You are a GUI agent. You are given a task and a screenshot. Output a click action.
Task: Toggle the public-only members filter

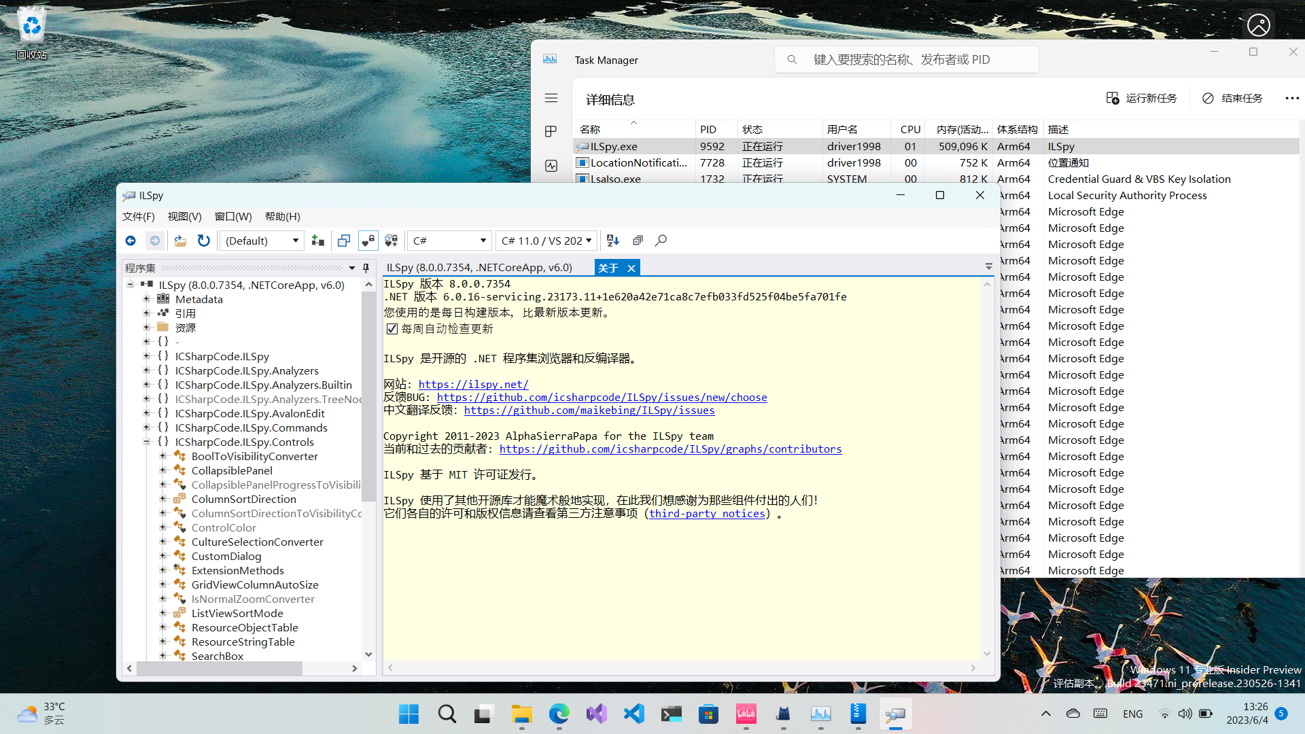tap(368, 241)
